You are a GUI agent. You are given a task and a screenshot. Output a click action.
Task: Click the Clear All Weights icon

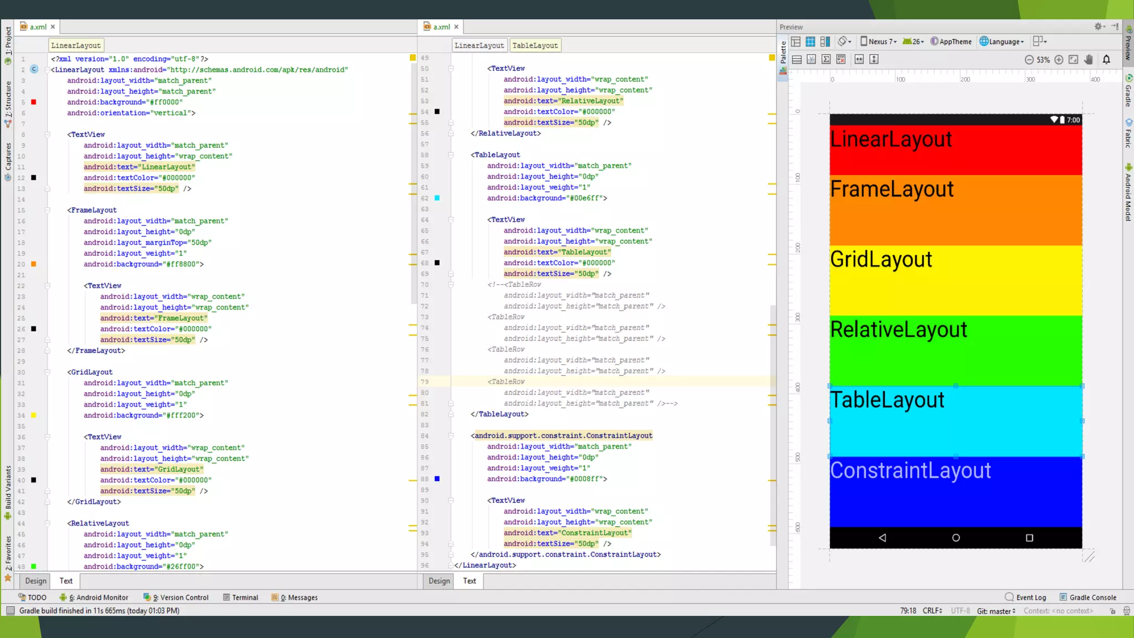click(x=841, y=59)
